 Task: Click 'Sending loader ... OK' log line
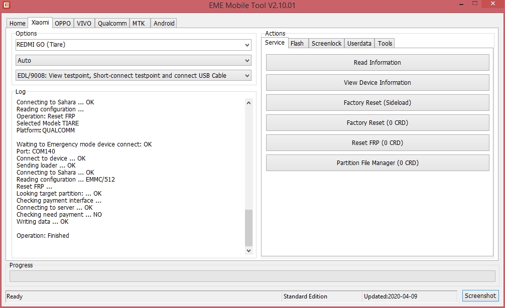46,166
